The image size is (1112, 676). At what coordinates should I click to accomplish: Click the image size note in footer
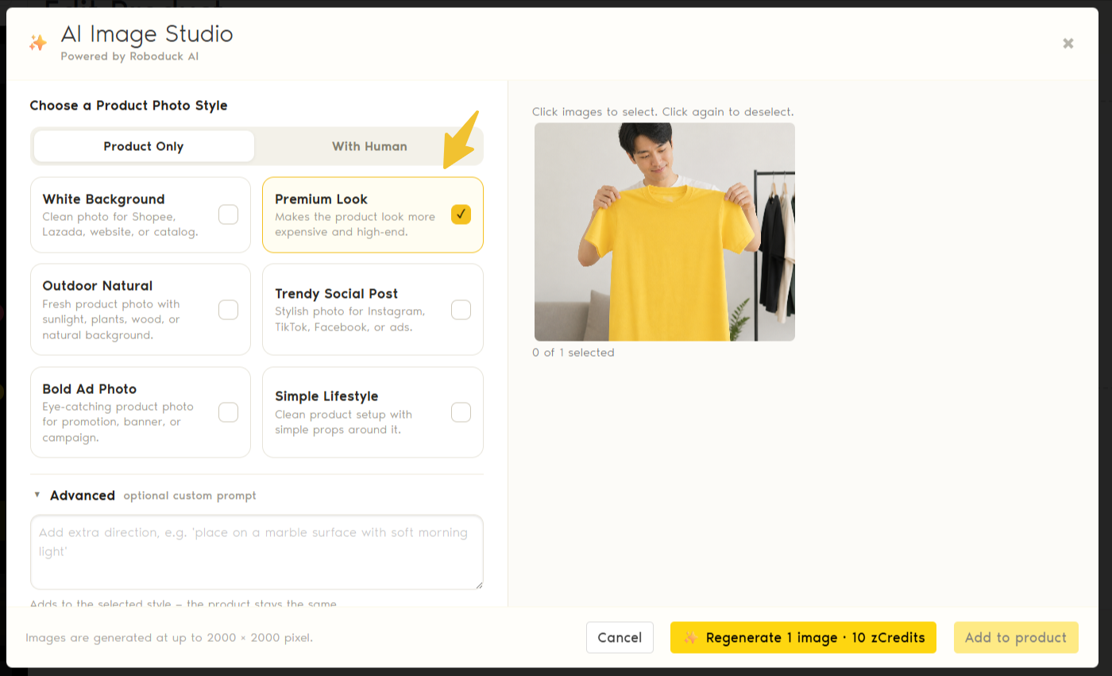169,638
